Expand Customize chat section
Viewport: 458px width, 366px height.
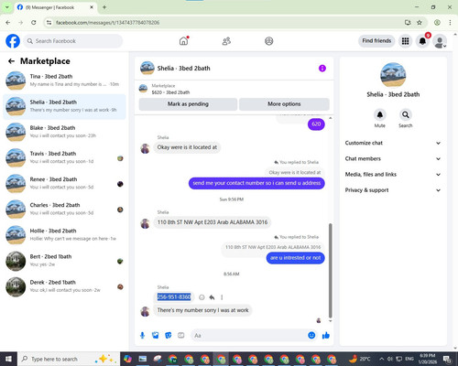[393, 143]
